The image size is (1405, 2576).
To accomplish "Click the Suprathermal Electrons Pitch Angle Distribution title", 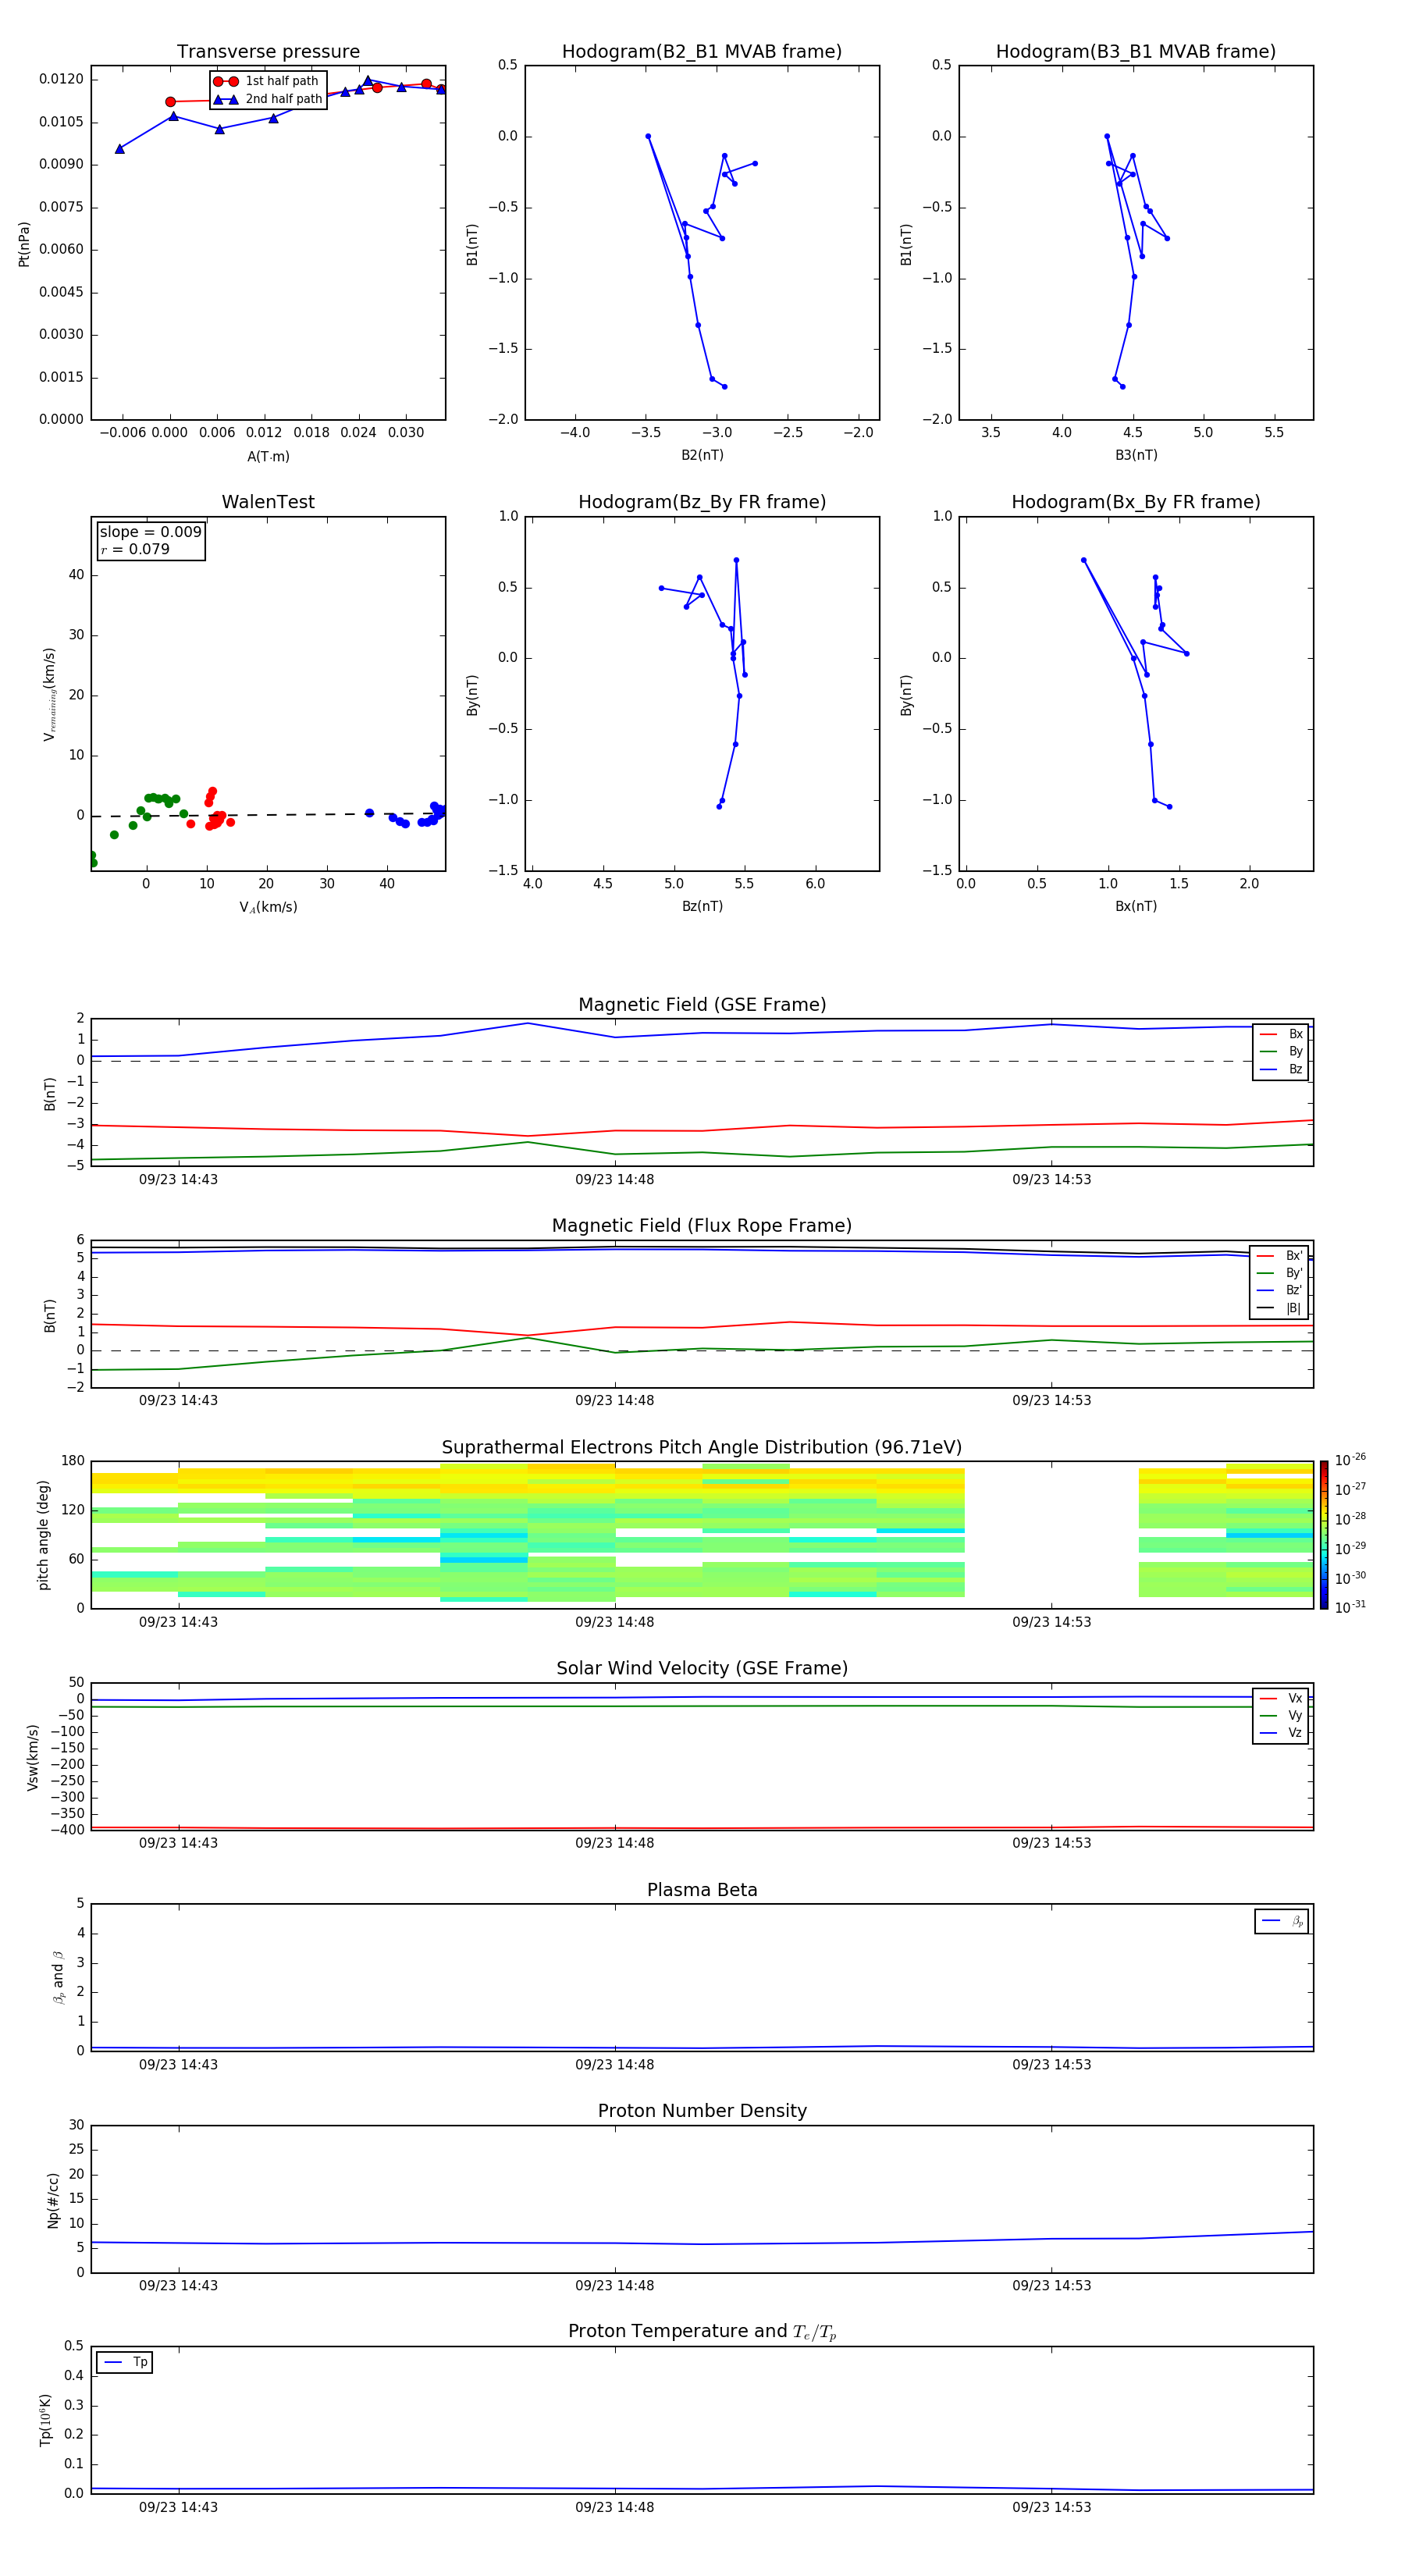I will (702, 1448).
